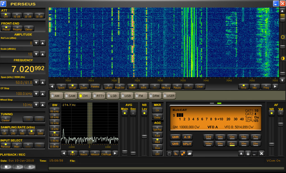Set bandwidth to 3 kHz
Viewport: 286px width, 173px height.
tap(54, 134)
